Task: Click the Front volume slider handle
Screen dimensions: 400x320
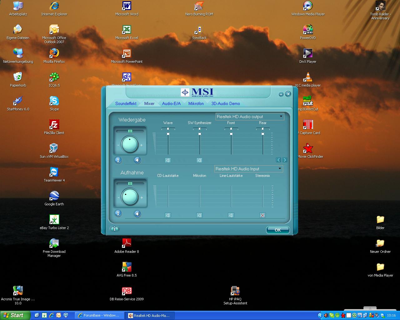Action: pyautogui.click(x=231, y=134)
